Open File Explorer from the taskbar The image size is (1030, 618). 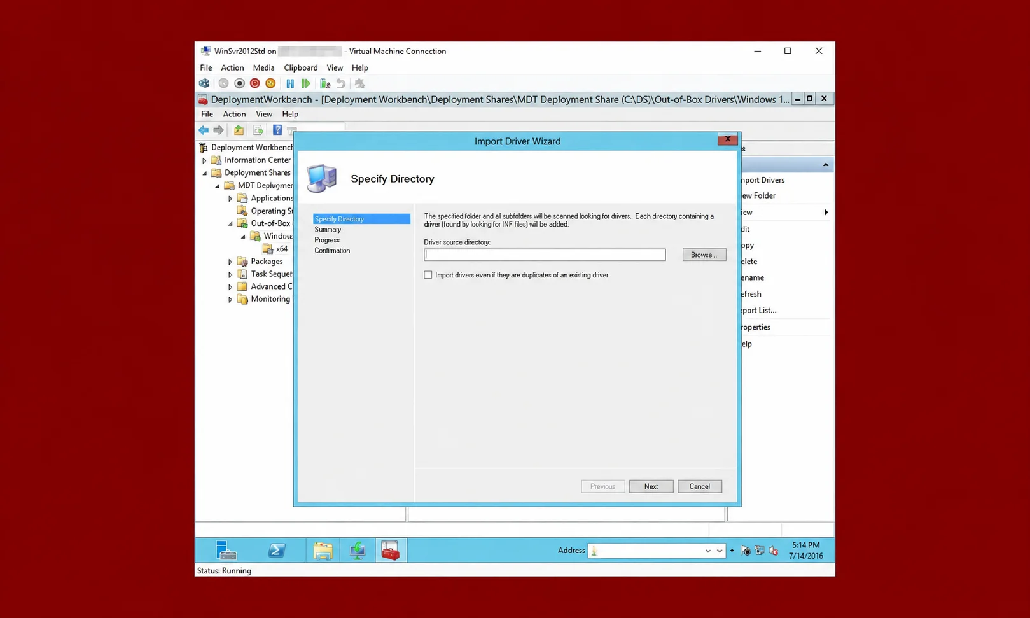coord(323,550)
